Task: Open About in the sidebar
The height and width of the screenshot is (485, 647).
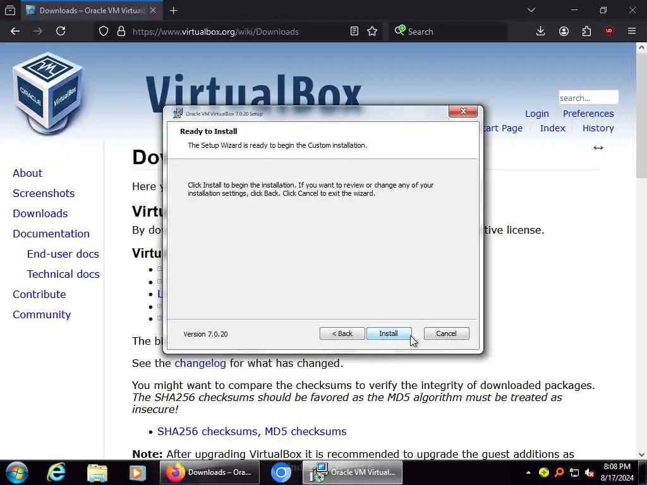Action: (27, 173)
